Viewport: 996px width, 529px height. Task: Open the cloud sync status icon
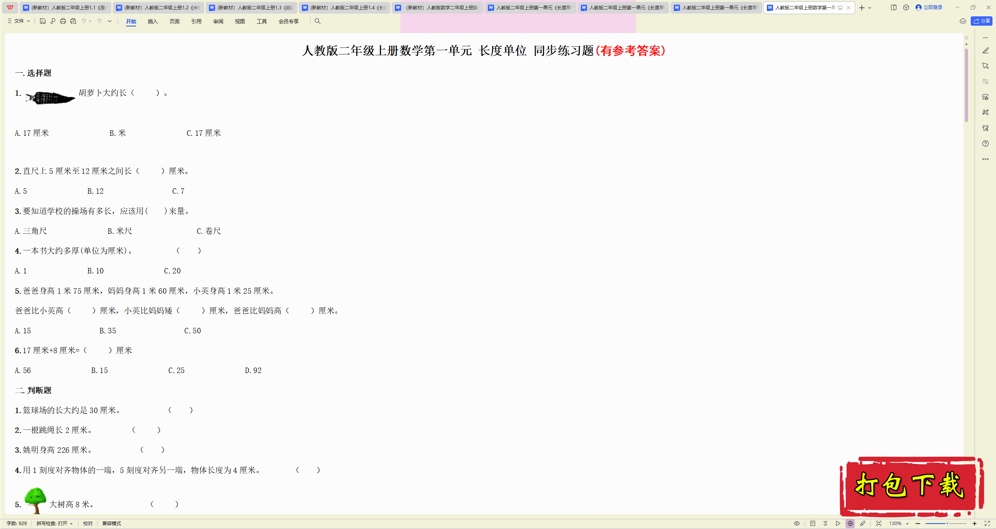click(963, 21)
